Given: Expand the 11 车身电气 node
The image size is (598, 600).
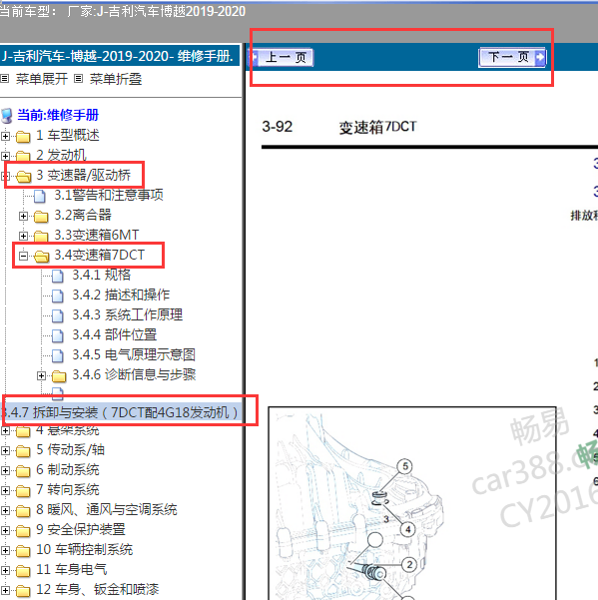Looking at the screenshot, I should pos(5,570).
